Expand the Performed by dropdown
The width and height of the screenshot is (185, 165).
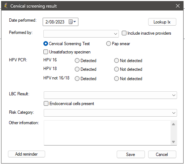pos(81,34)
